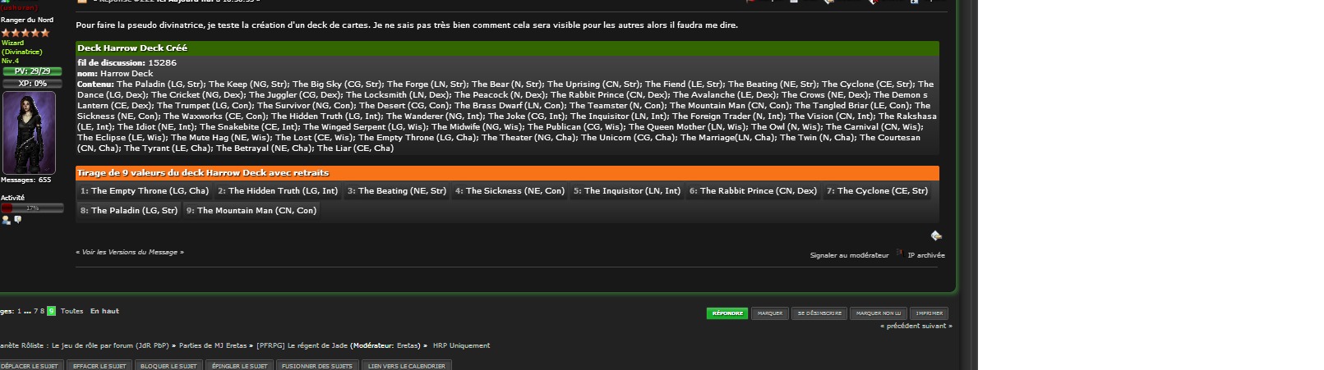Click Marquer non lu button
This screenshot has width=1324, height=370.
[x=878, y=313]
